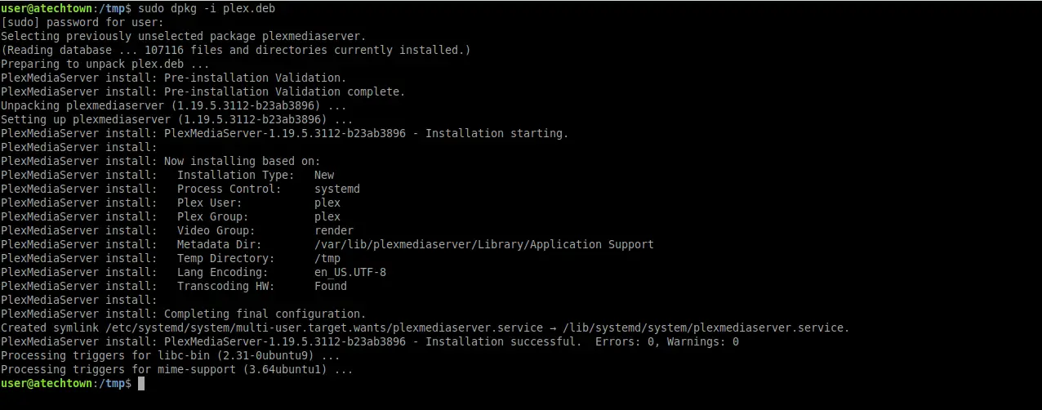Click the 'Found' Transcoding HW value

click(x=331, y=286)
